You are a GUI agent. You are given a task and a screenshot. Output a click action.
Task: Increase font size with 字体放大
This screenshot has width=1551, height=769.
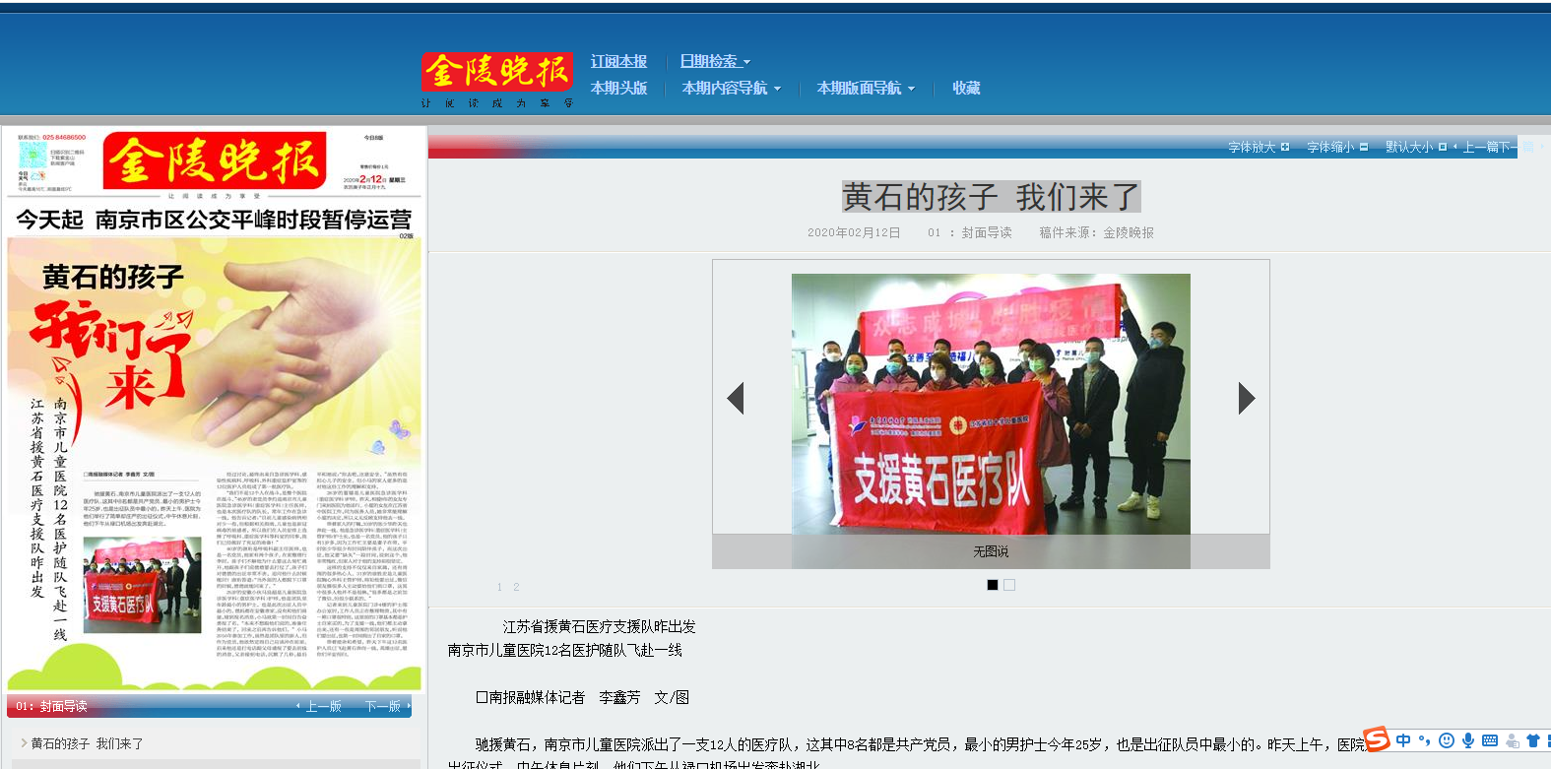click(1252, 147)
